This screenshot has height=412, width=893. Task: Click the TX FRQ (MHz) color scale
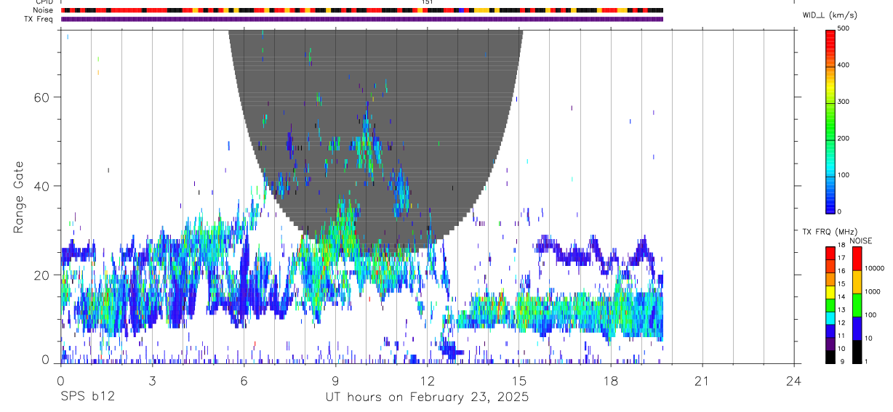point(830,304)
